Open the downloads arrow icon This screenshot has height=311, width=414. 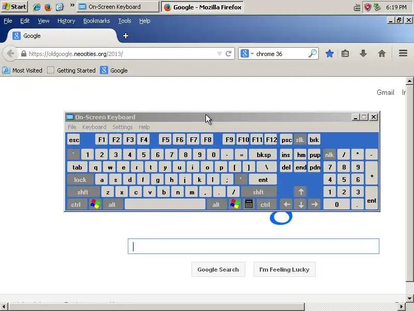point(363,53)
